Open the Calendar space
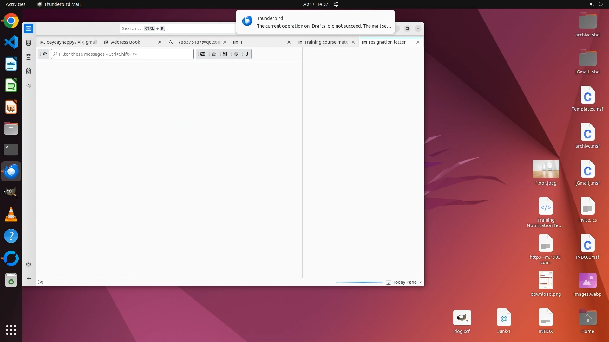 tap(29, 57)
